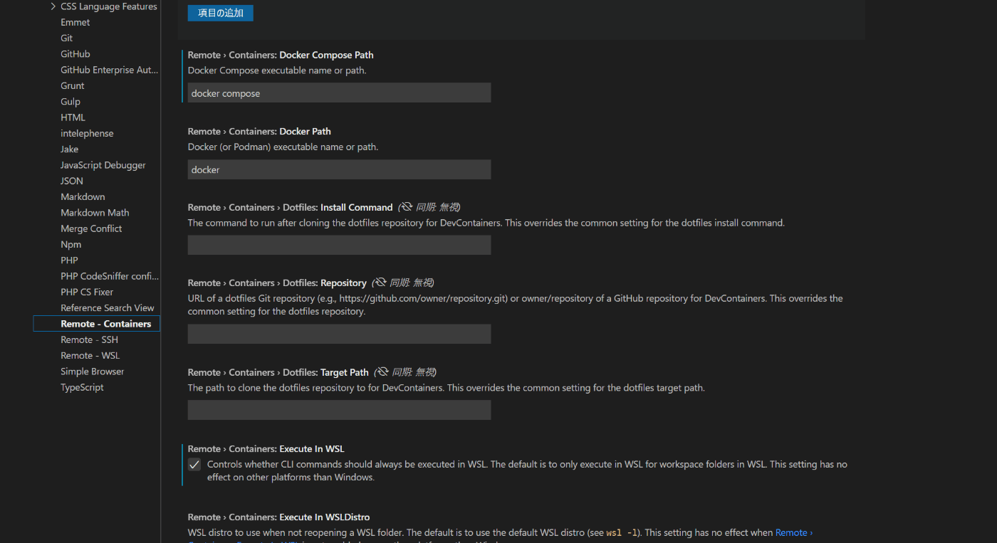Open PHP settings section

pos(69,260)
